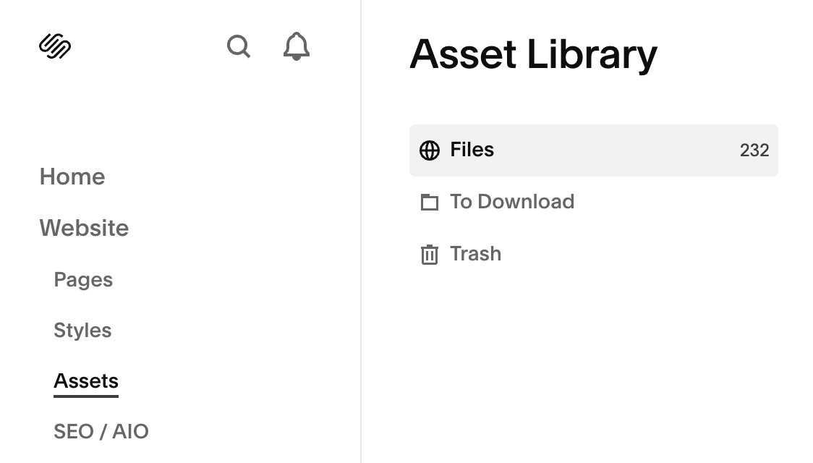
Task: Open the SEO / AIO section
Action: pyautogui.click(x=101, y=431)
